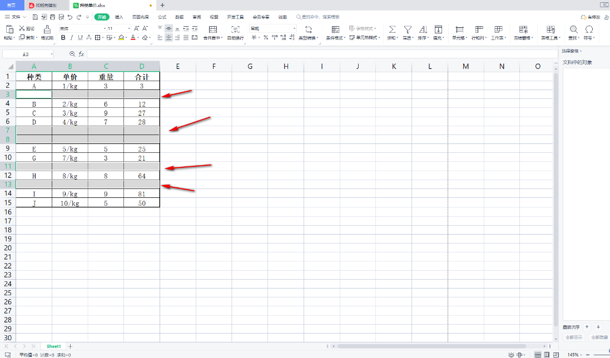Viewport: 610px width, 358px height.
Task: Open the Developer Tools (开发工具) tab
Action: pos(235,17)
